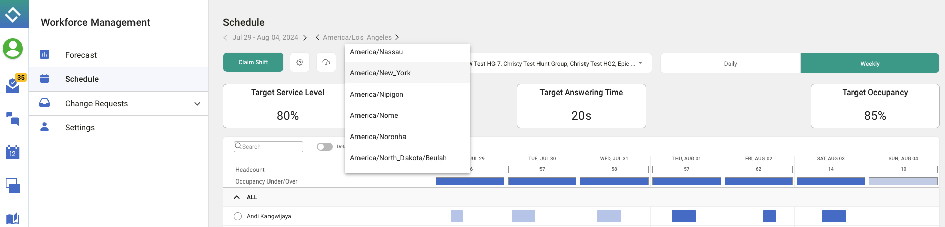Screen dimensions: 945x227
Task: Open the calendar icon in left rail
Action: 13,152
